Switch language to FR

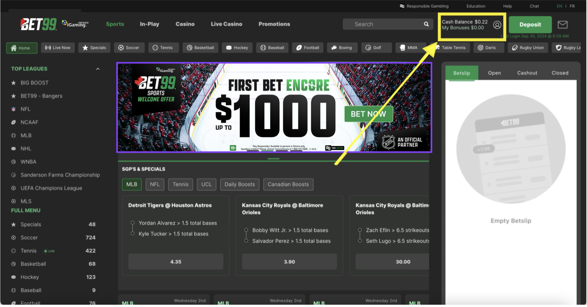tap(572, 6)
